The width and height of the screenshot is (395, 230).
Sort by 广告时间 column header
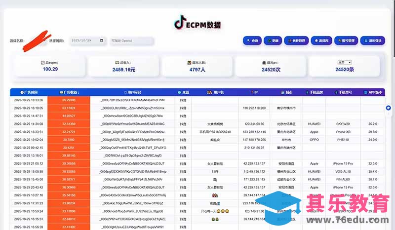coord(29,92)
